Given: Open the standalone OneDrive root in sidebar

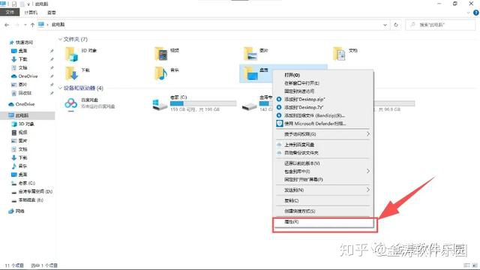Looking at the screenshot, I should click(22, 104).
